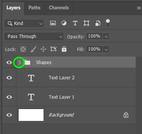Hide the Shapes group with eye icon
Screen dimensions: 142x134
click(x=9, y=63)
